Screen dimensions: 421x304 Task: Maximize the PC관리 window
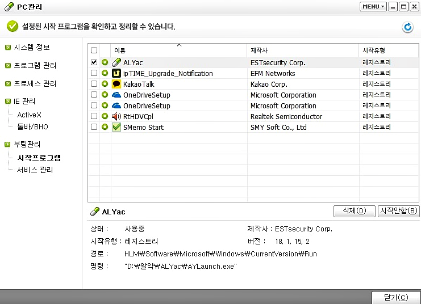click(x=403, y=7)
